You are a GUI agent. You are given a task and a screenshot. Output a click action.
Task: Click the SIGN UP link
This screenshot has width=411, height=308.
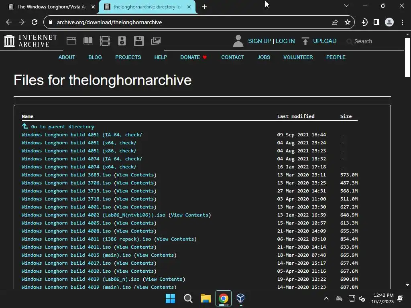tap(260, 41)
